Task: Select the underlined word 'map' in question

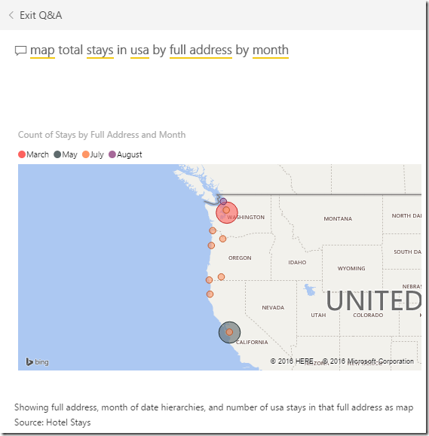Action: pyautogui.click(x=42, y=50)
